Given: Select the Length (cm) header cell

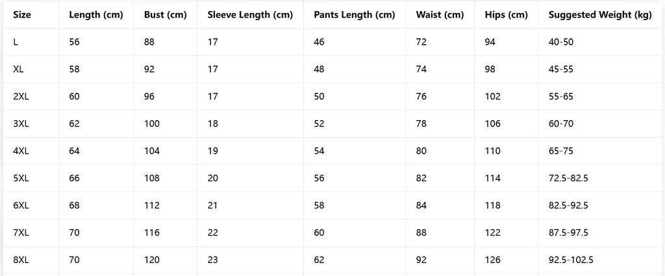Looking at the screenshot, I should click(96, 15).
